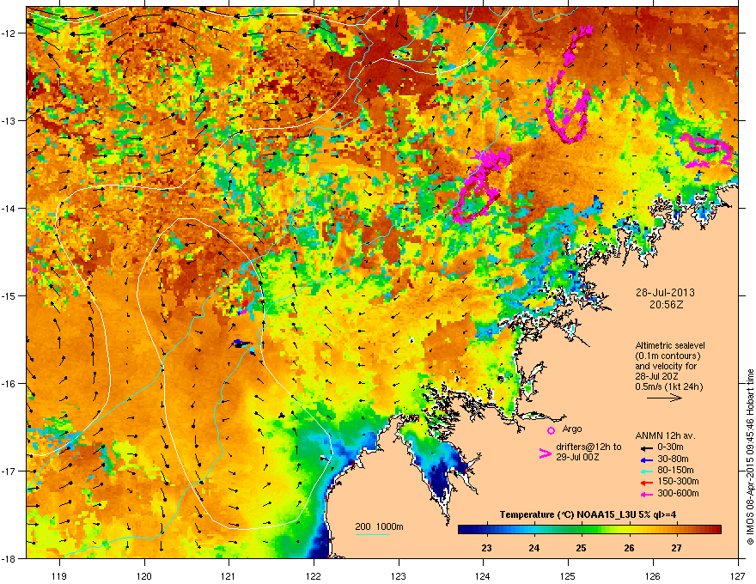Viewport: 756px width, 584px height.
Task: Click the dark blue end of temperature bar
Action: [464, 530]
